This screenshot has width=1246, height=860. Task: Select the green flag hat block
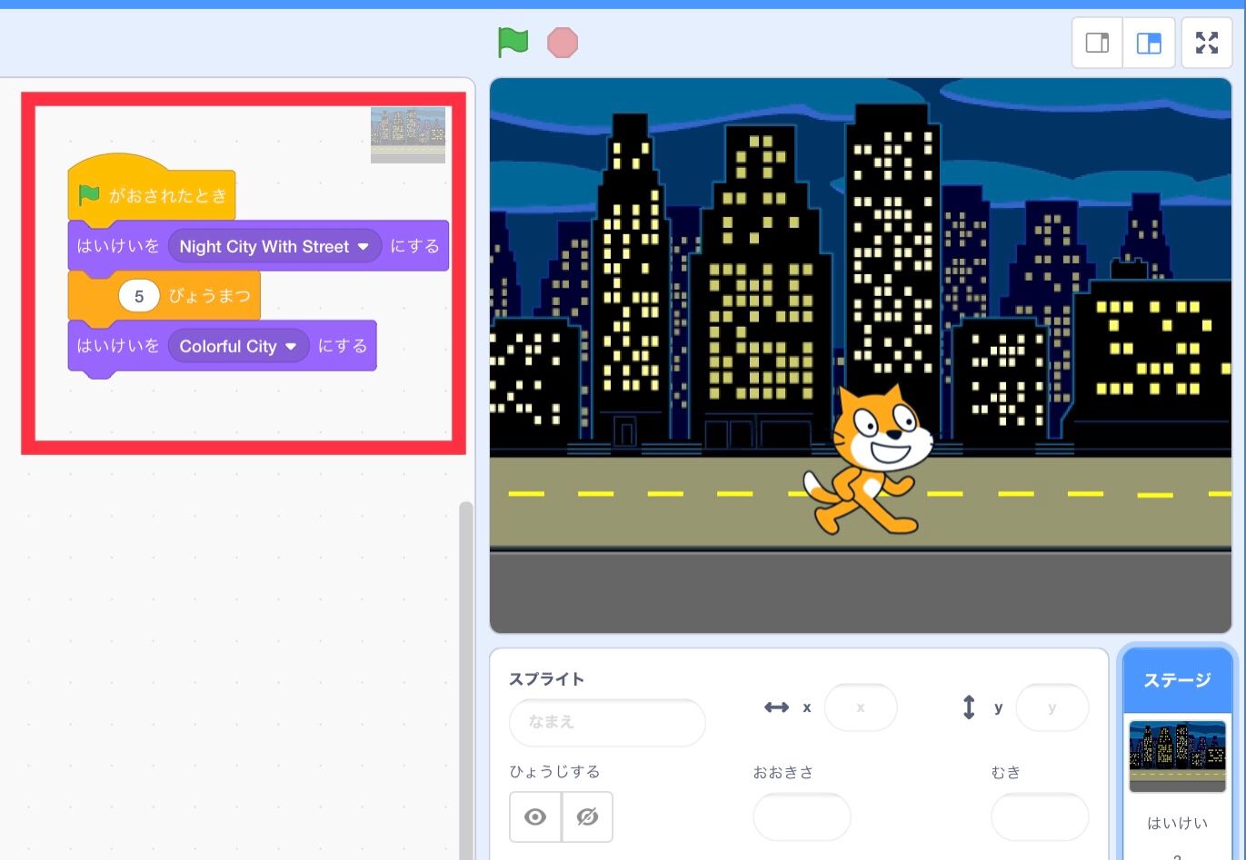[x=152, y=189]
